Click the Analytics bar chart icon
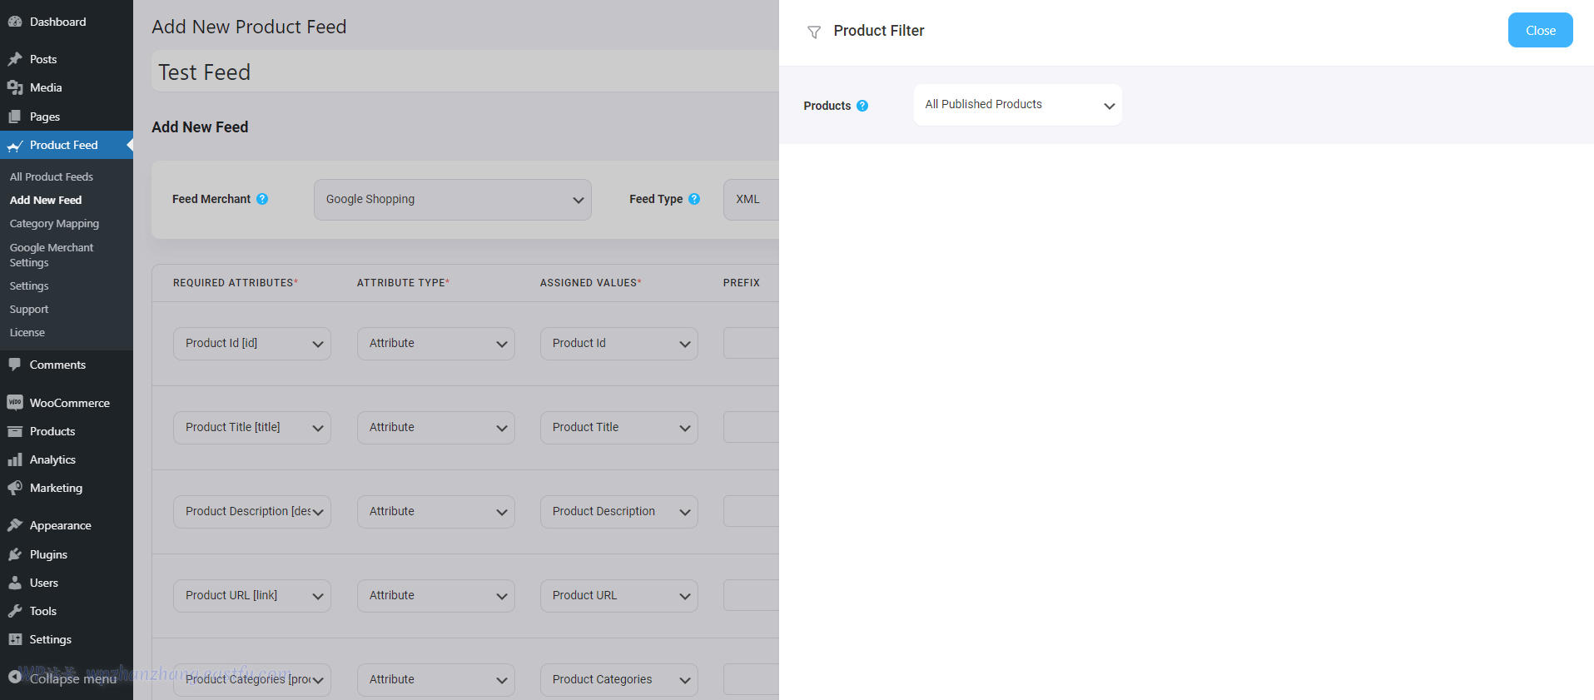1594x700 pixels. pyautogui.click(x=15, y=459)
